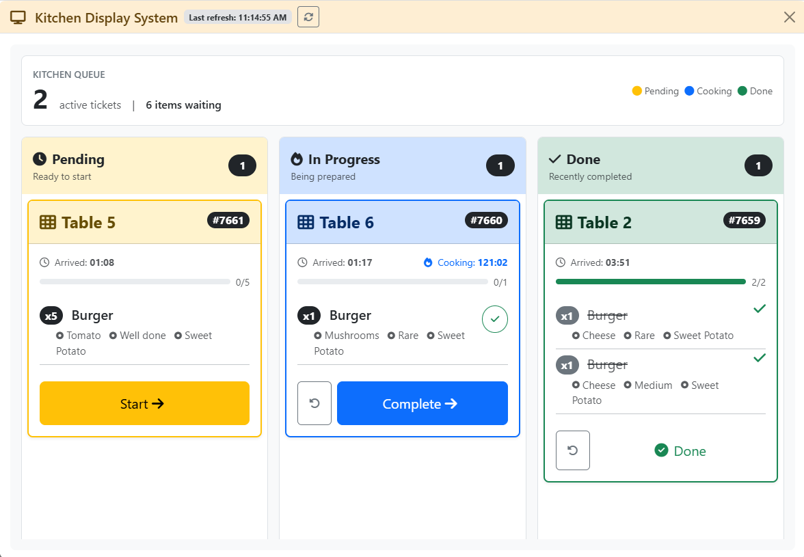The height and width of the screenshot is (557, 804).
Task: Click the yellow Pending legend dot
Action: (x=637, y=91)
